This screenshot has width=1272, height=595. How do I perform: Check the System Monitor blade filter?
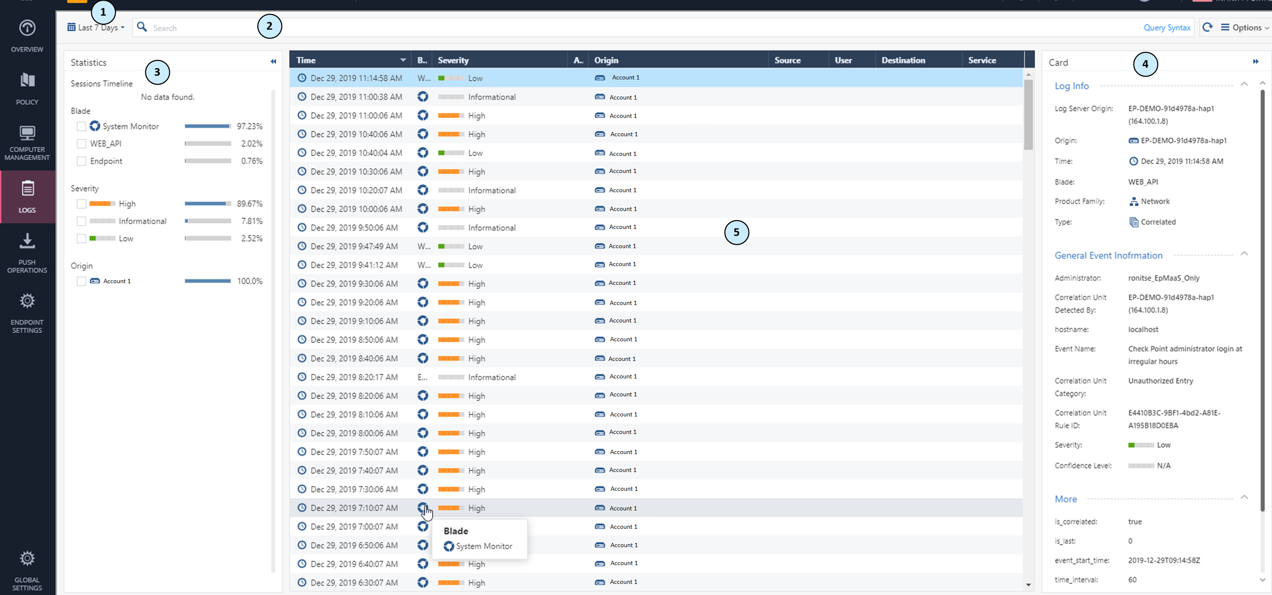(82, 126)
